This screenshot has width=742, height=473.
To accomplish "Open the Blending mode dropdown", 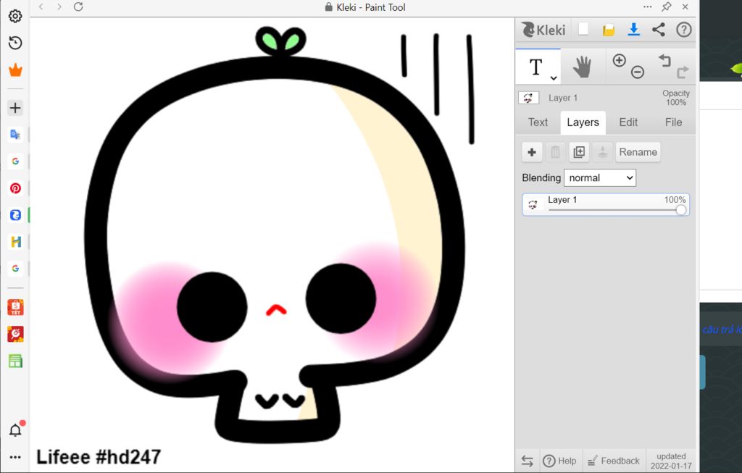I will [x=599, y=178].
